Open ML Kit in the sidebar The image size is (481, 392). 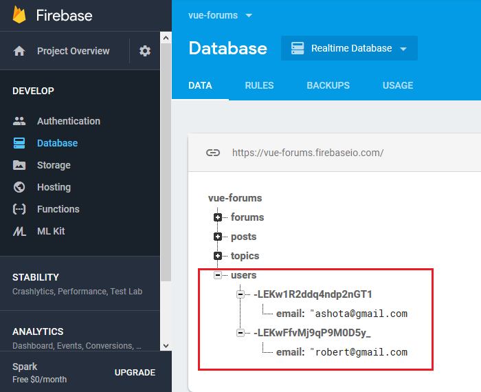click(51, 231)
